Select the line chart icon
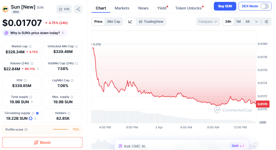This screenshot has height=150, width=276. coord(131,22)
